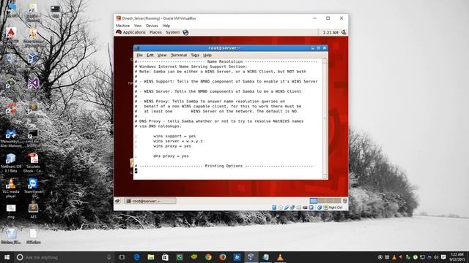
Task: Open Microsoft Edge from the taskbar
Action: point(136,257)
